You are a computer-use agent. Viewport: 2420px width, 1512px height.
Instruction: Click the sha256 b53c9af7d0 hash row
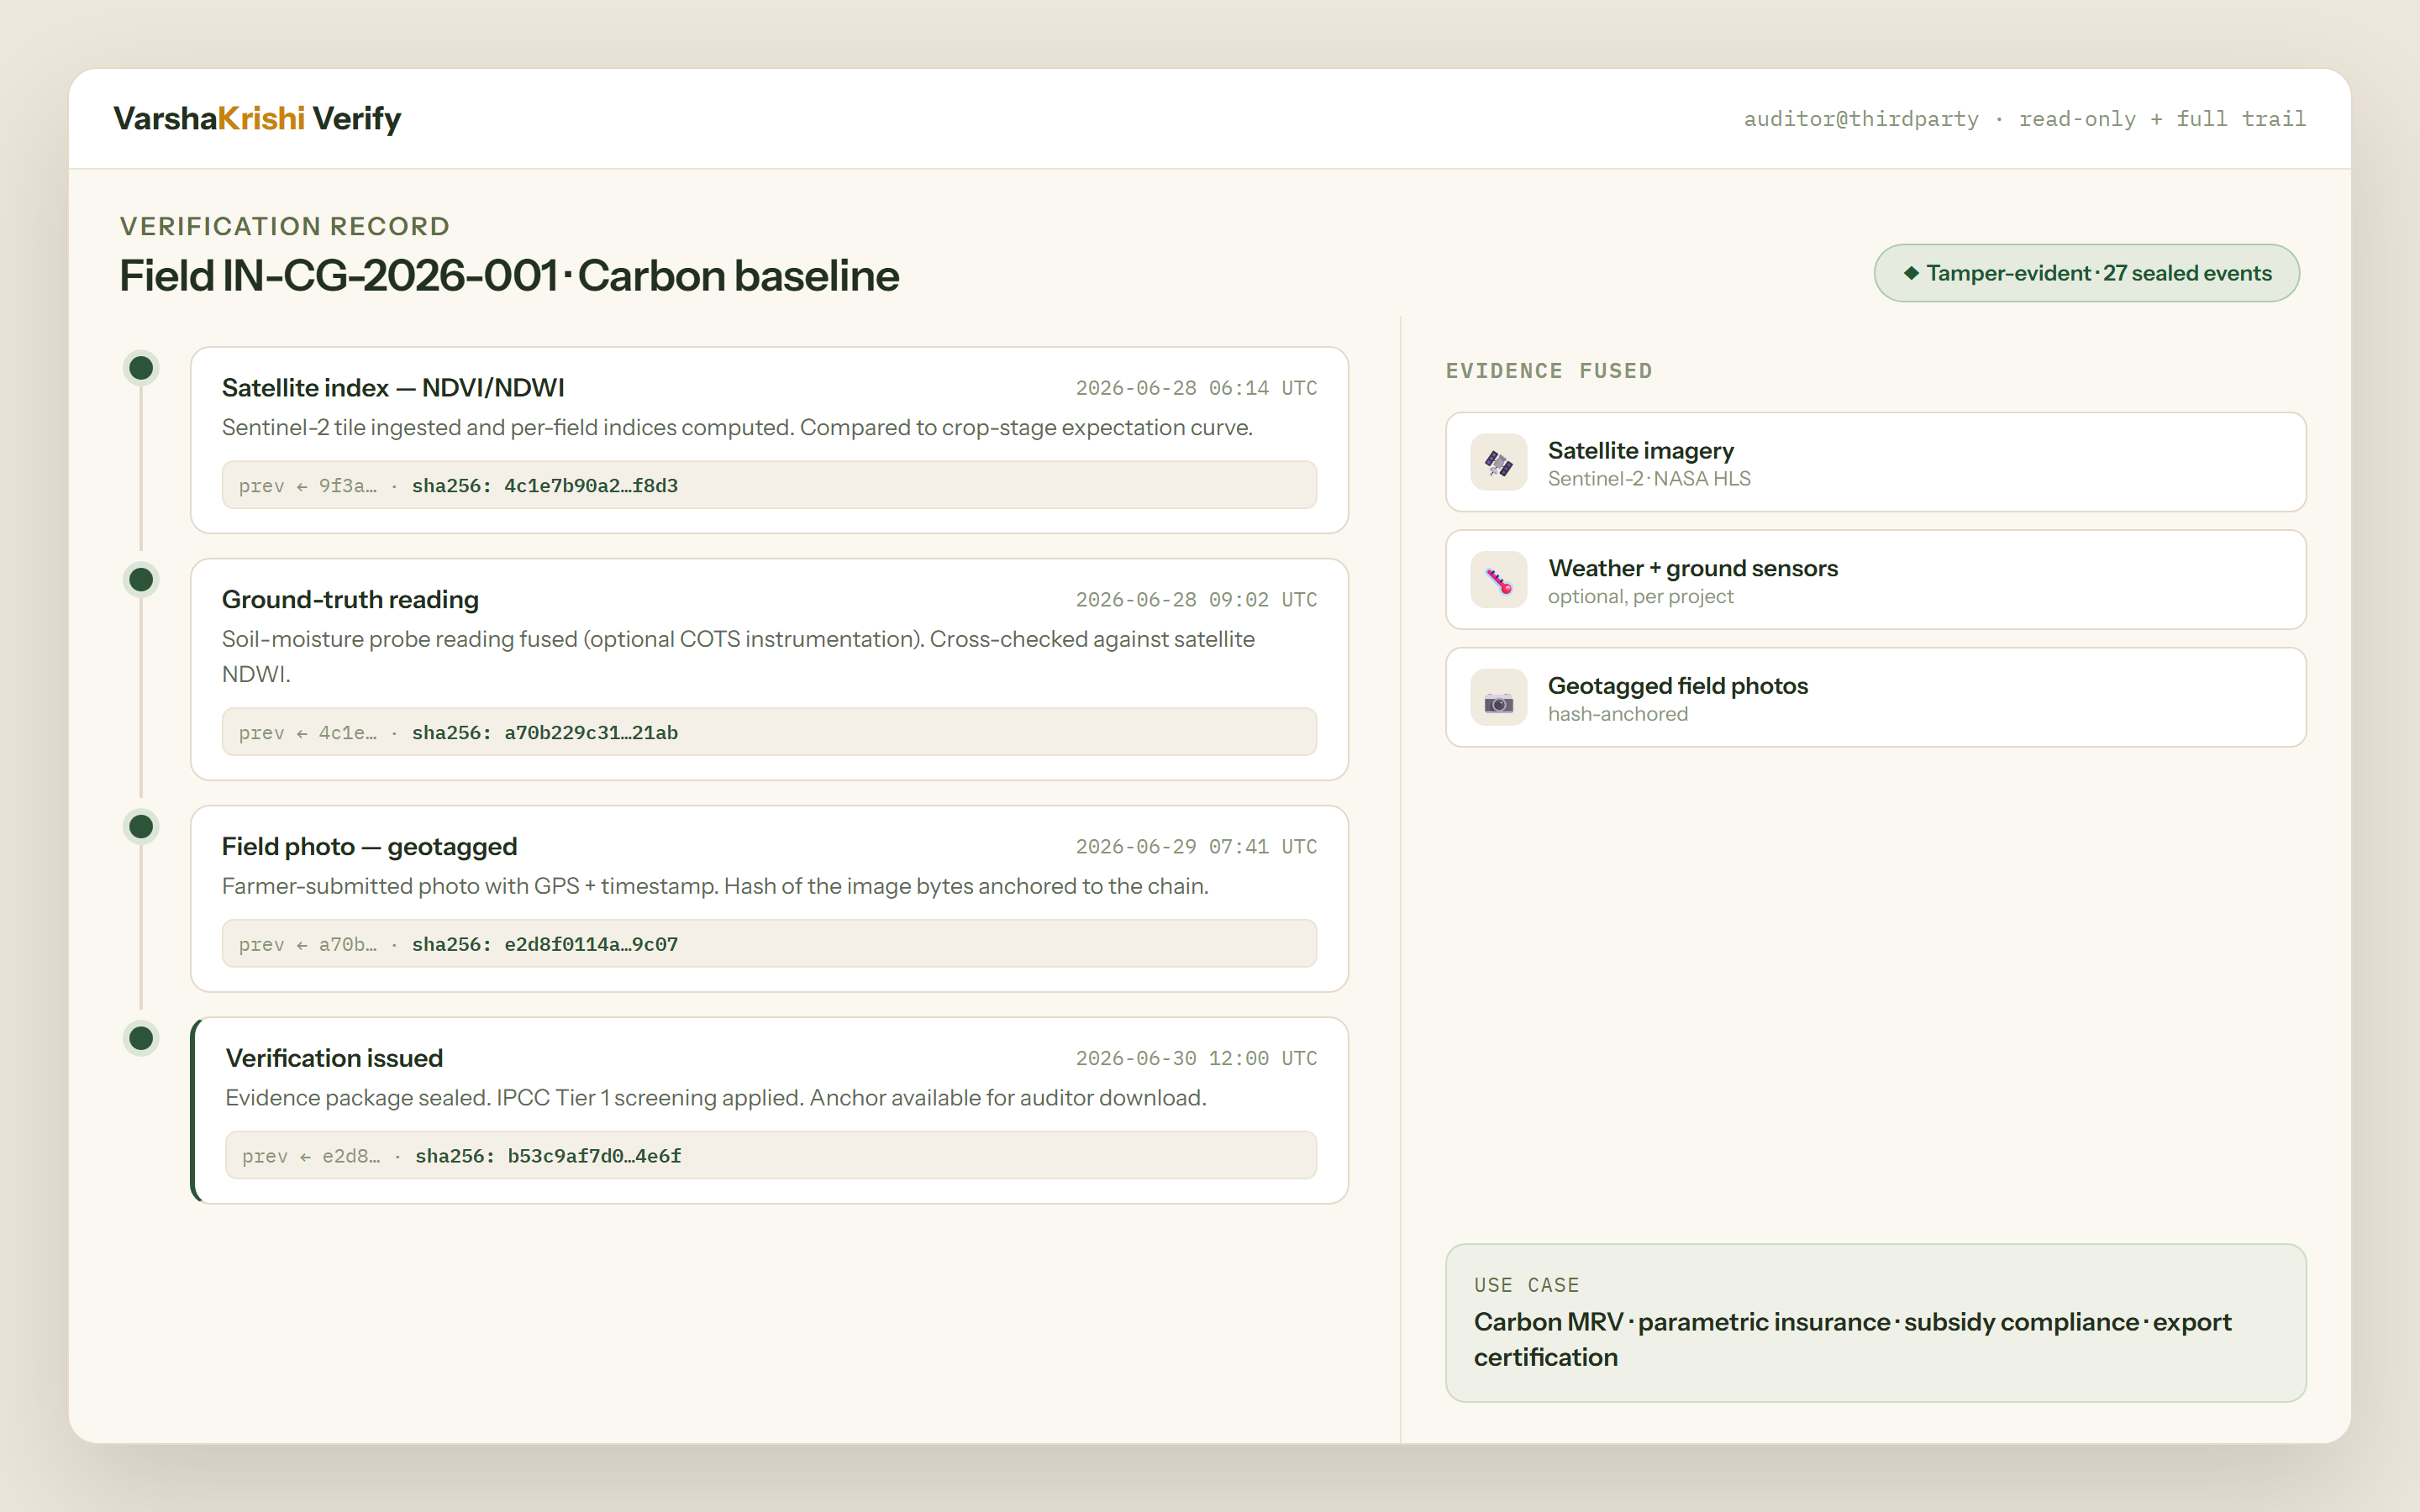point(771,1155)
